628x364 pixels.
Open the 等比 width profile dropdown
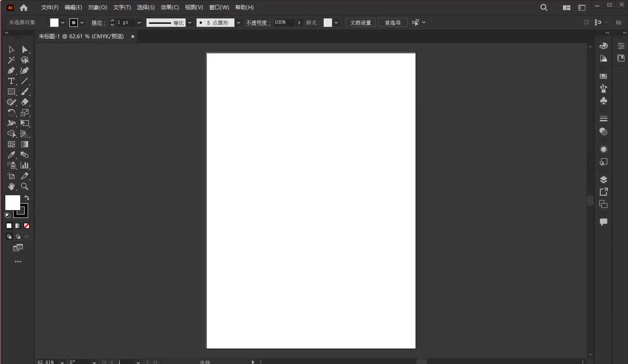[x=190, y=23]
